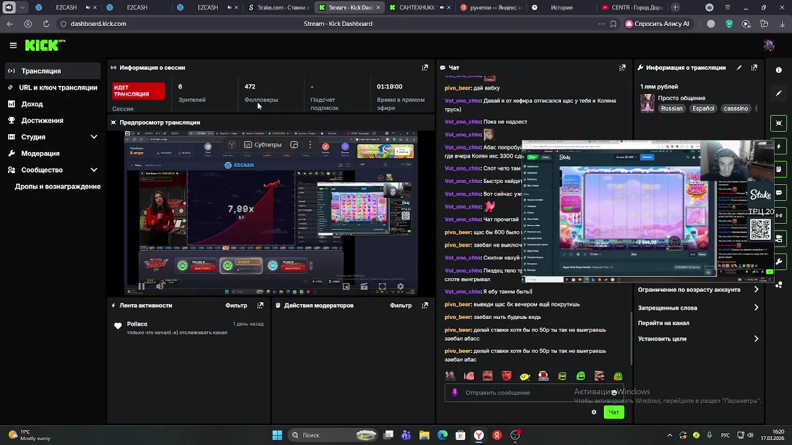Open a new browser tab
The height and width of the screenshot is (445, 792).
pos(675,7)
